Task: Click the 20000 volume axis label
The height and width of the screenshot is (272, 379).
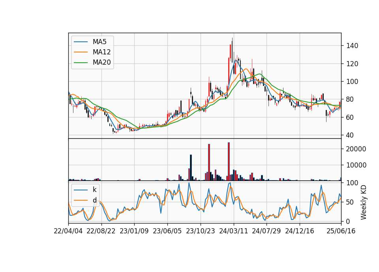Action: coord(356,149)
